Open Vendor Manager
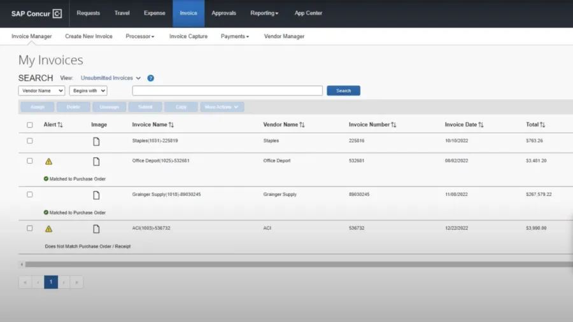 click(285, 36)
